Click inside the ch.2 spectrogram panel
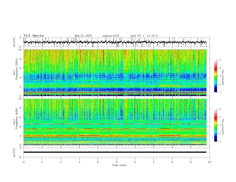The height and width of the screenshot is (182, 236). (115, 122)
